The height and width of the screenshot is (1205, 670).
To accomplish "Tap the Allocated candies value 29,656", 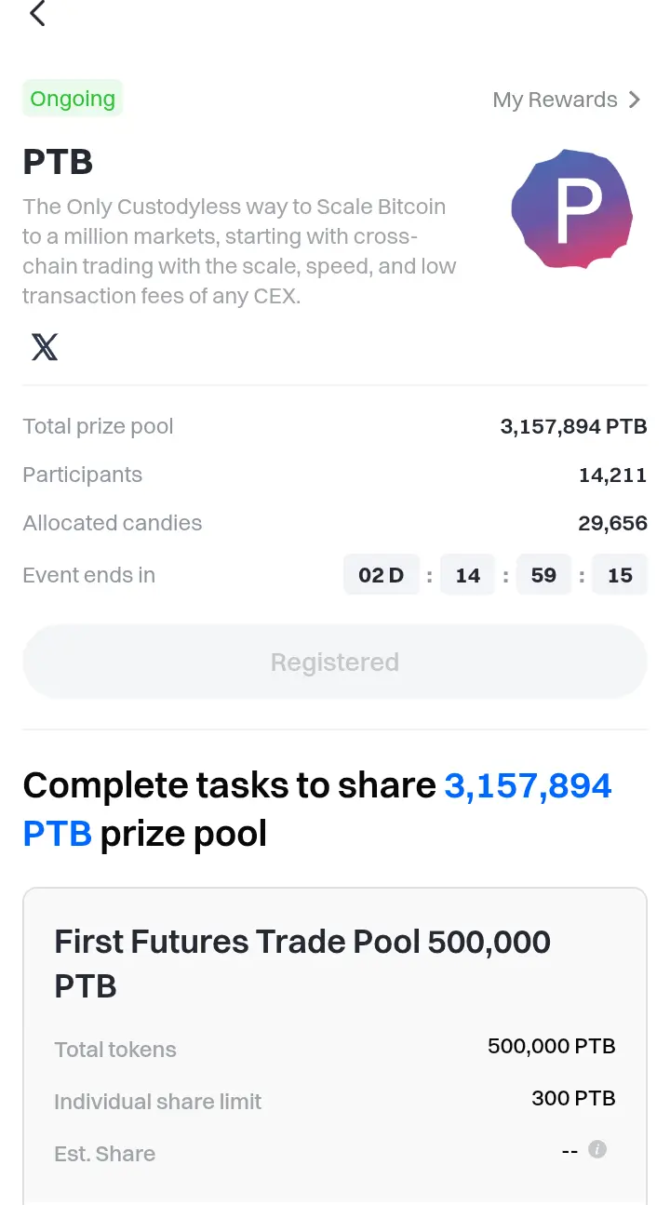I will [612, 524].
